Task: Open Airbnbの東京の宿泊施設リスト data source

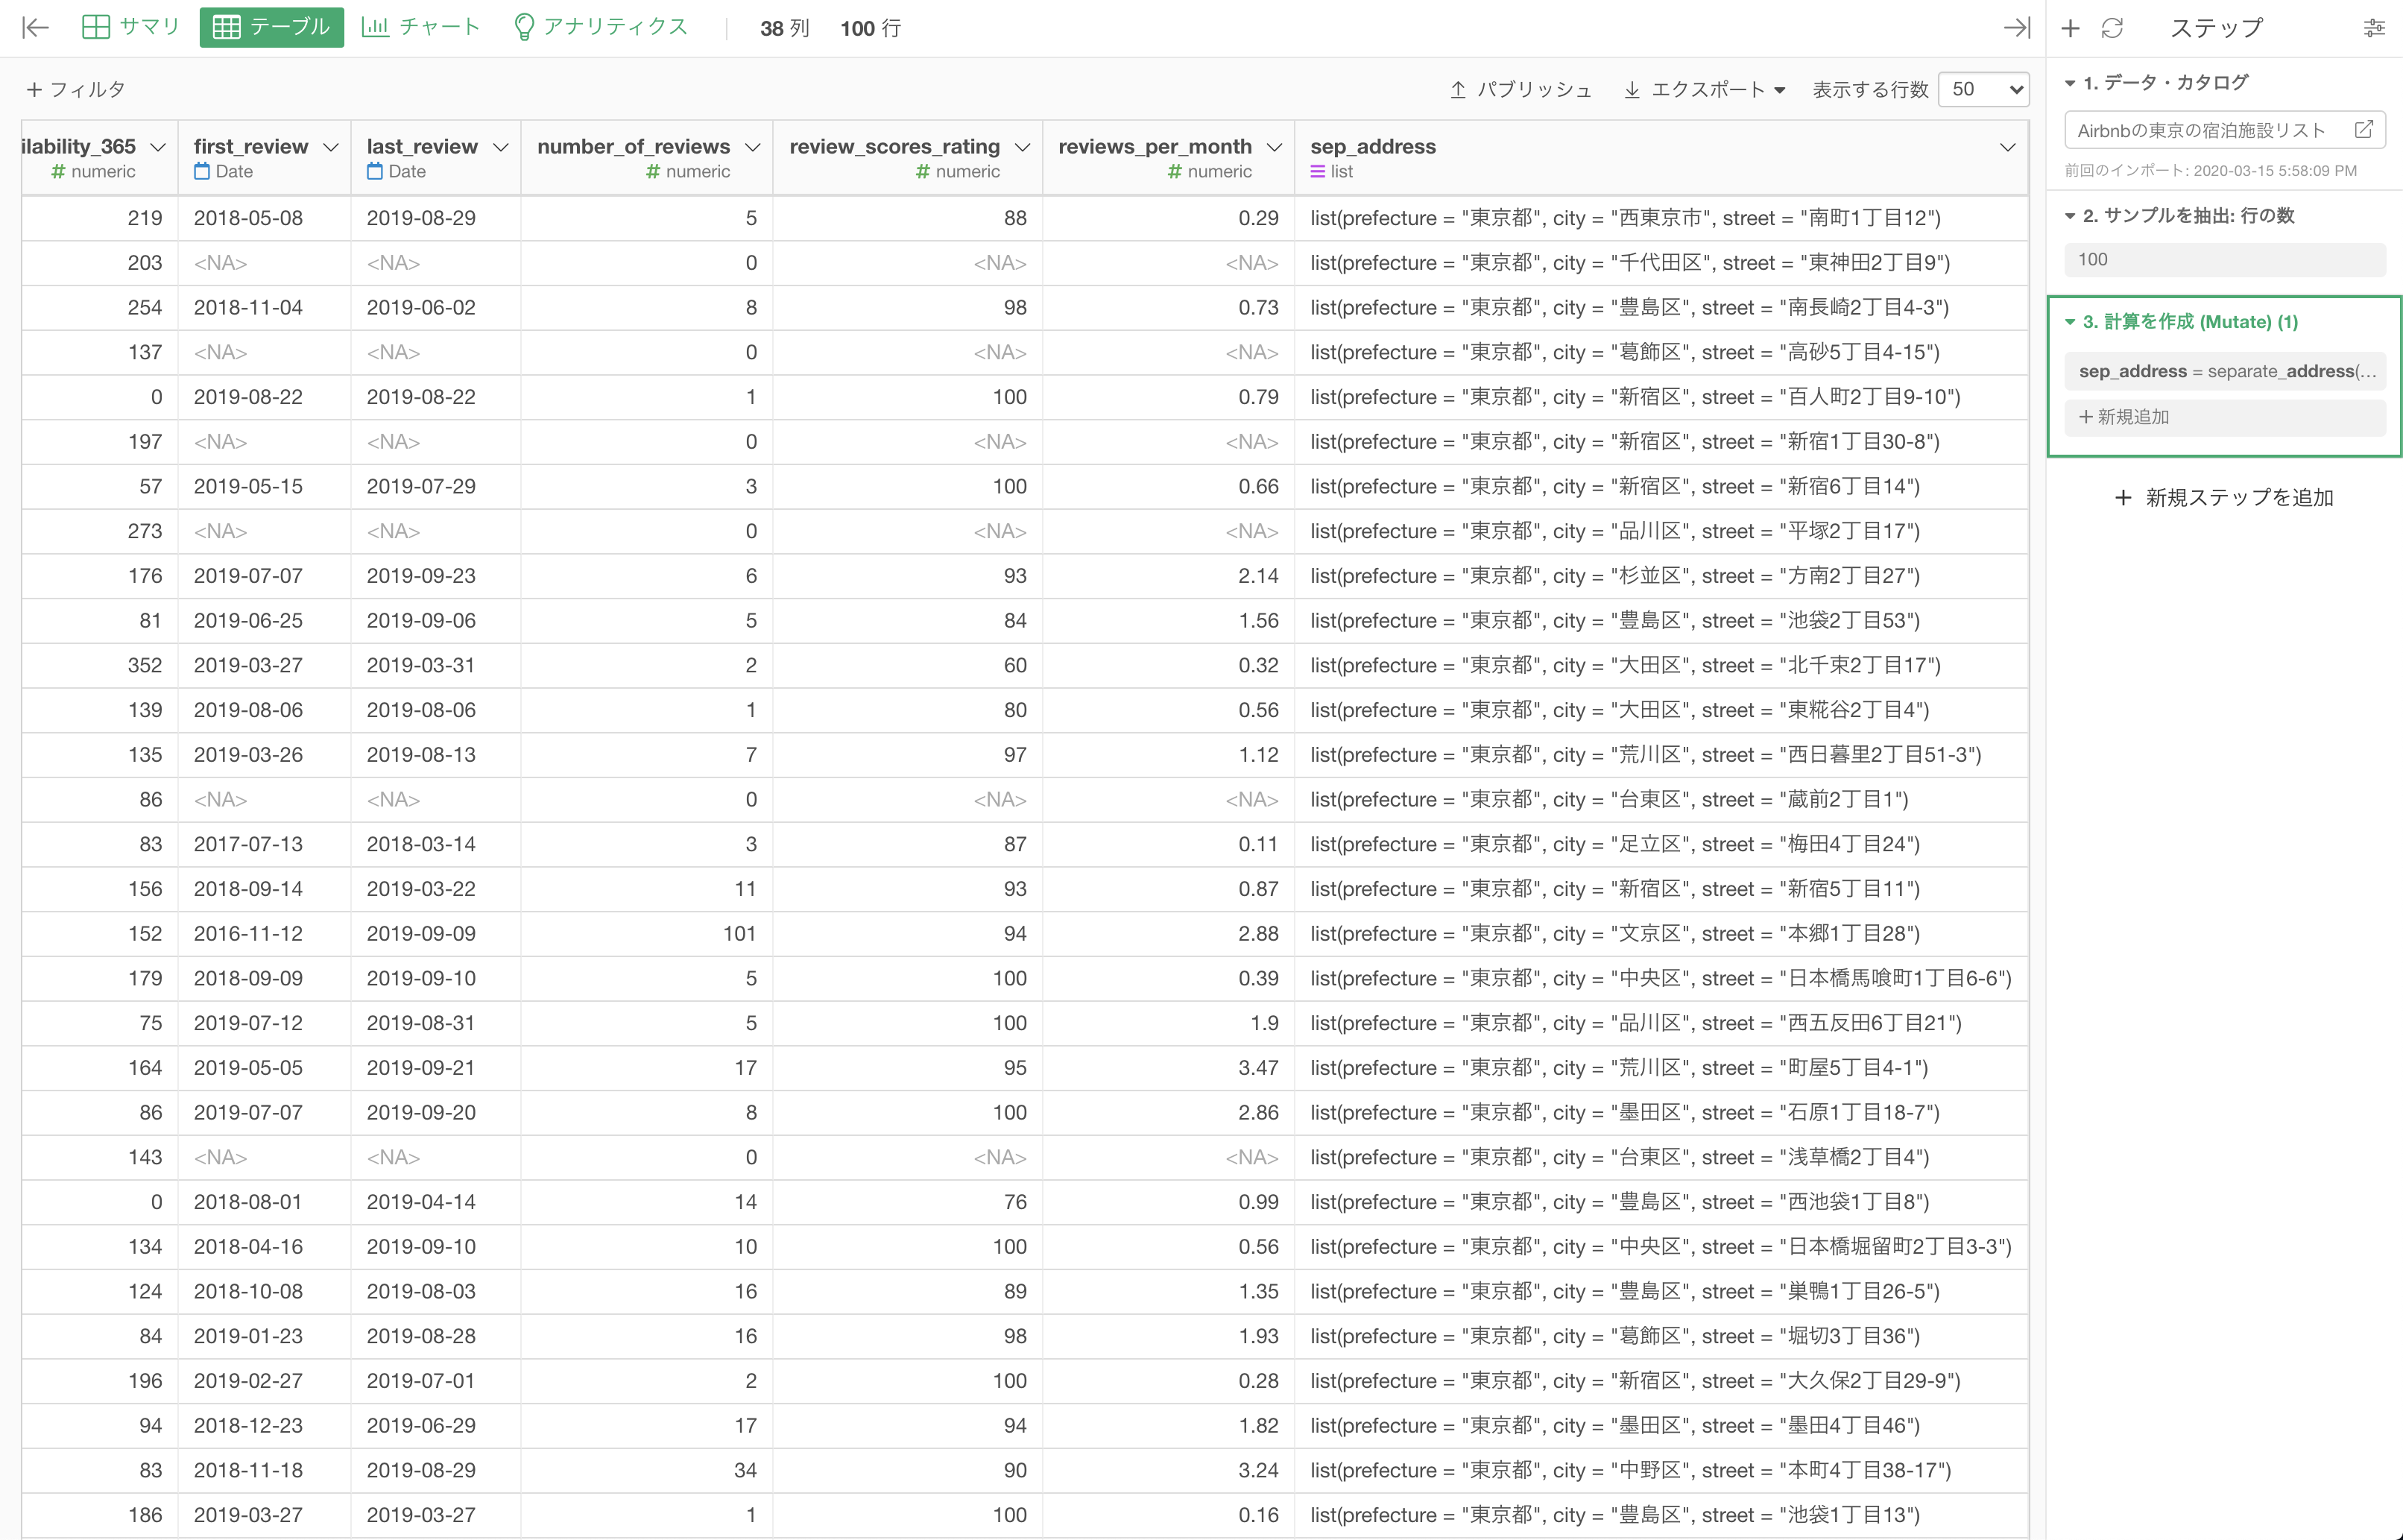Action: coord(2224,130)
